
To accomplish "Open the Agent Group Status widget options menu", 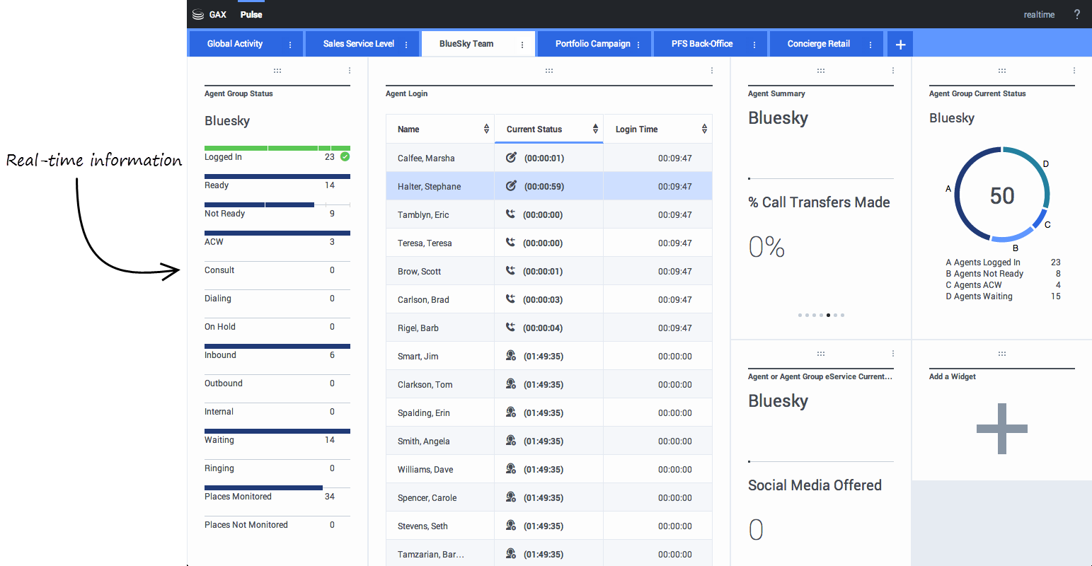I will pyautogui.click(x=350, y=71).
